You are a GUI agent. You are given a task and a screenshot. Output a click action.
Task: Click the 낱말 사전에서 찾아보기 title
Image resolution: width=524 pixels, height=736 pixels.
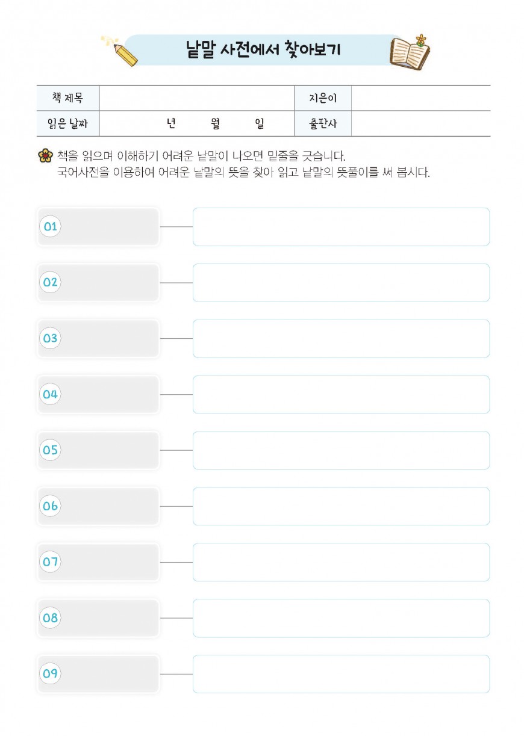[263, 50]
